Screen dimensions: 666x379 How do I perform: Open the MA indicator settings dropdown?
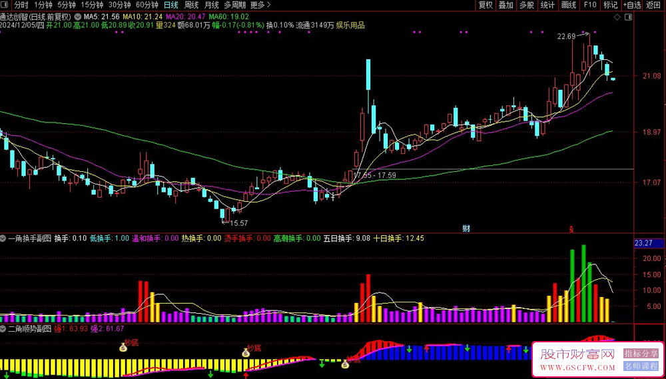coord(77,17)
